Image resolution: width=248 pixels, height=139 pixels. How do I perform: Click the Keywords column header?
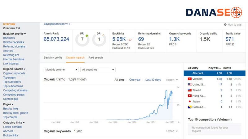tap(215, 68)
